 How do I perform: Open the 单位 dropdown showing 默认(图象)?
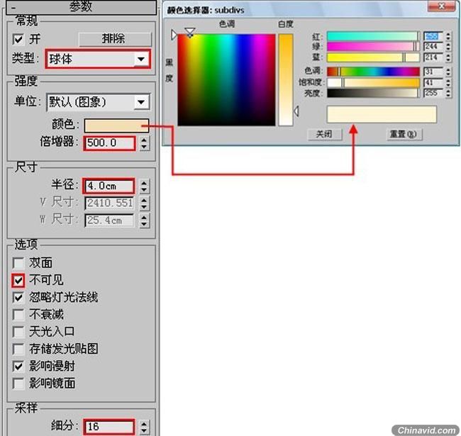(x=98, y=102)
